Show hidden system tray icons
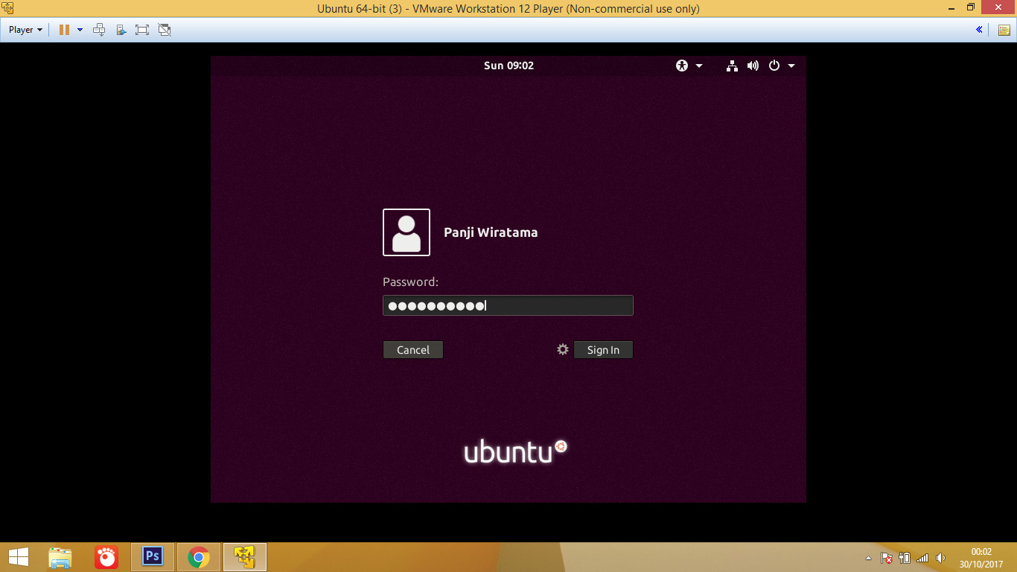 click(x=868, y=558)
